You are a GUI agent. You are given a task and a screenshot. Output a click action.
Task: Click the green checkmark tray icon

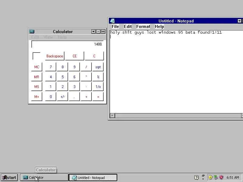[216, 177]
